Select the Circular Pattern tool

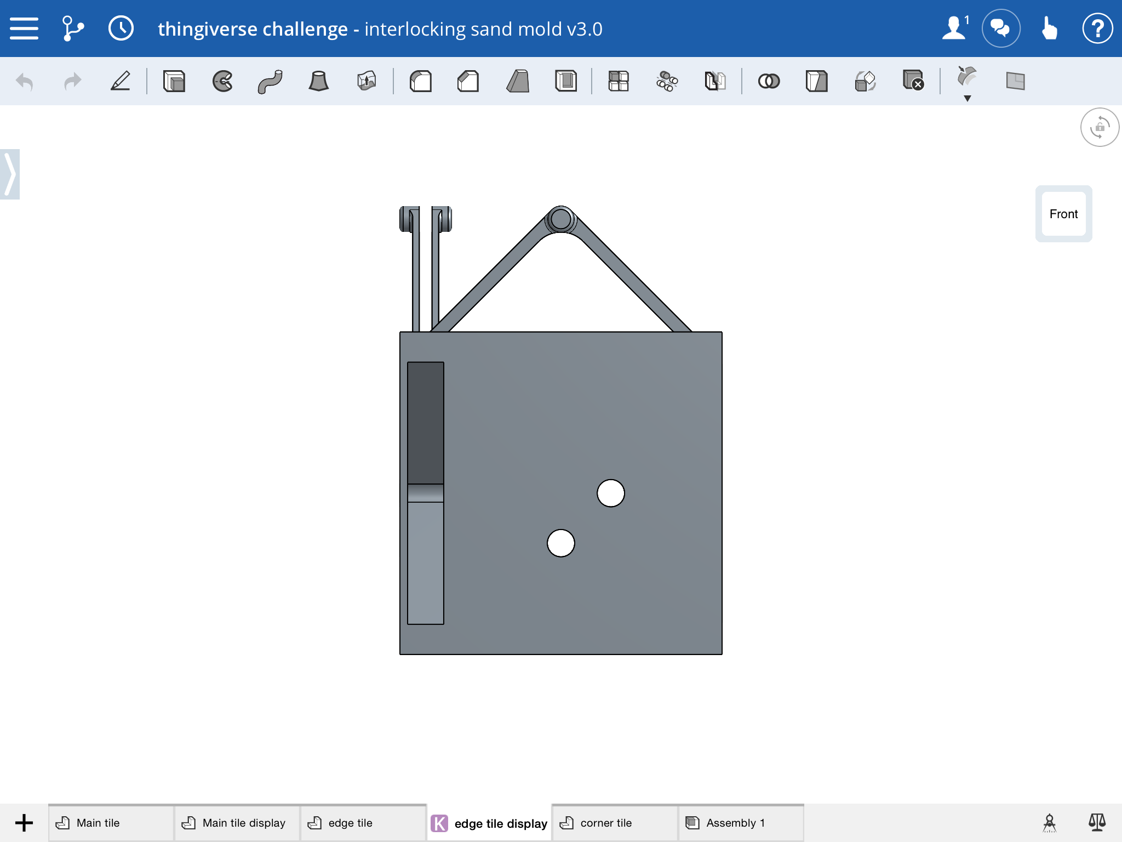pyautogui.click(x=667, y=81)
